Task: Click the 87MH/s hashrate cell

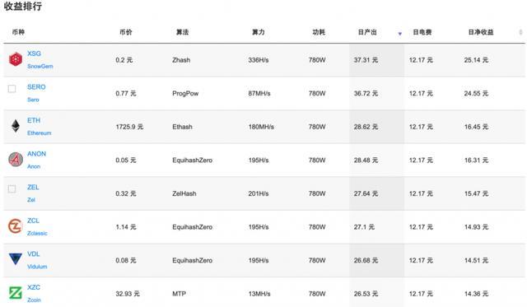Action: (259, 93)
